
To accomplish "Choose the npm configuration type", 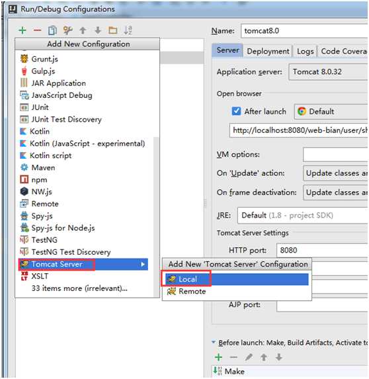I will tap(84, 180).
